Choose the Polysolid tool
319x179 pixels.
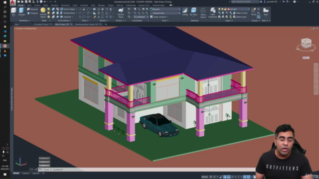(32, 9)
